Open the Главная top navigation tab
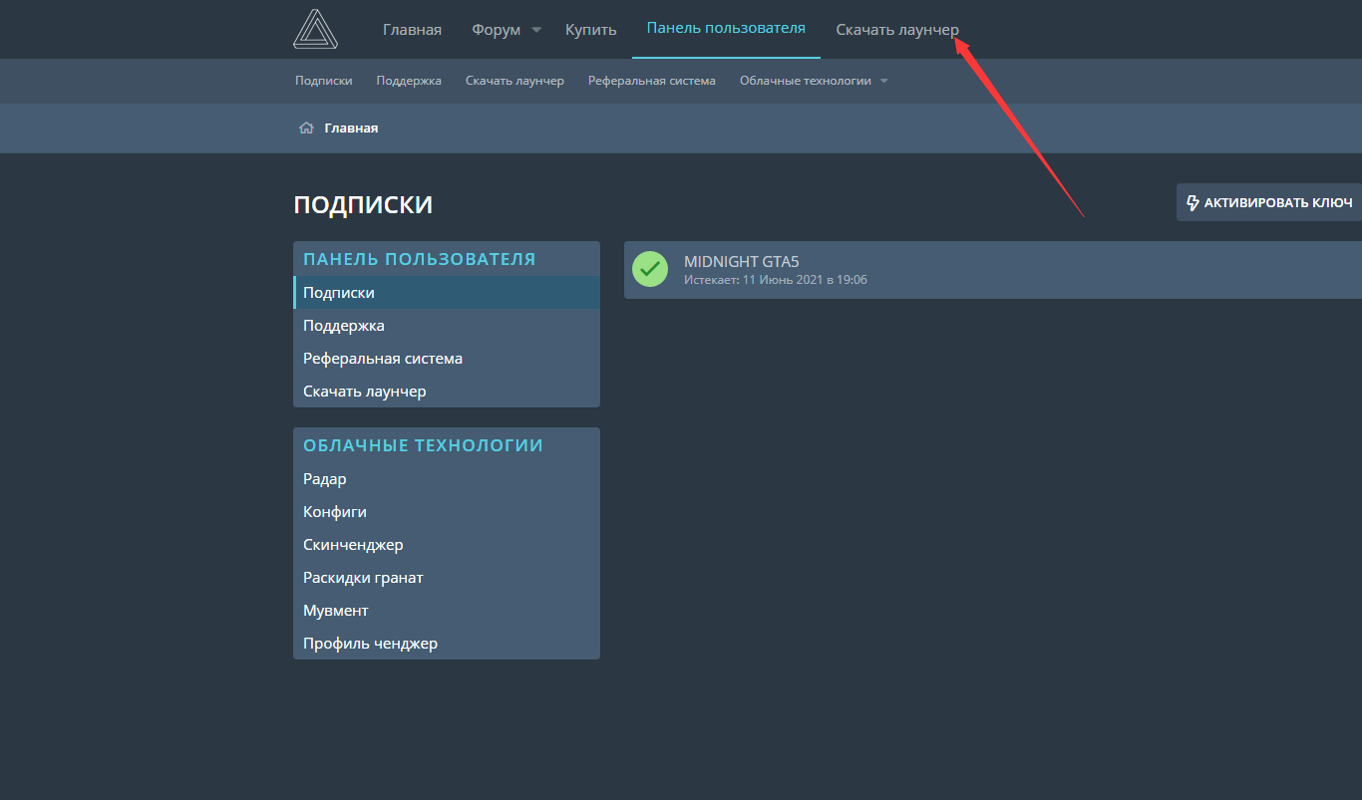 412,30
